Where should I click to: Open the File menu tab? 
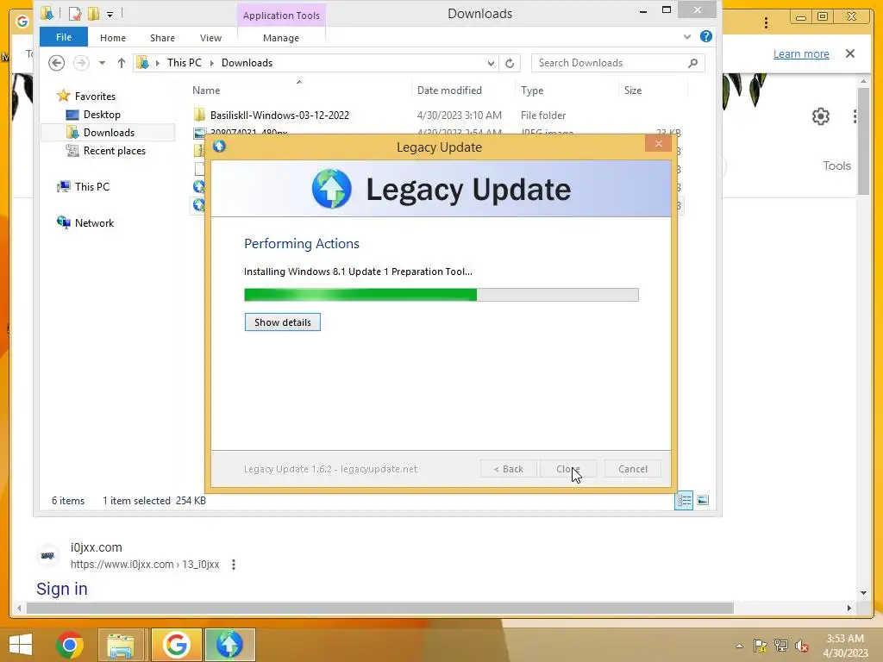(x=64, y=37)
